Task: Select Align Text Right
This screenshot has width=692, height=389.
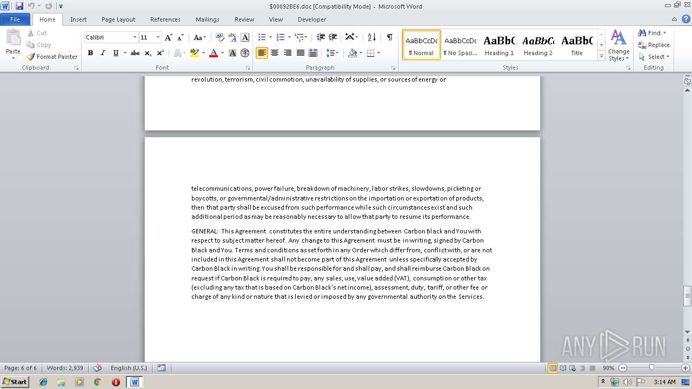Action: click(x=288, y=53)
